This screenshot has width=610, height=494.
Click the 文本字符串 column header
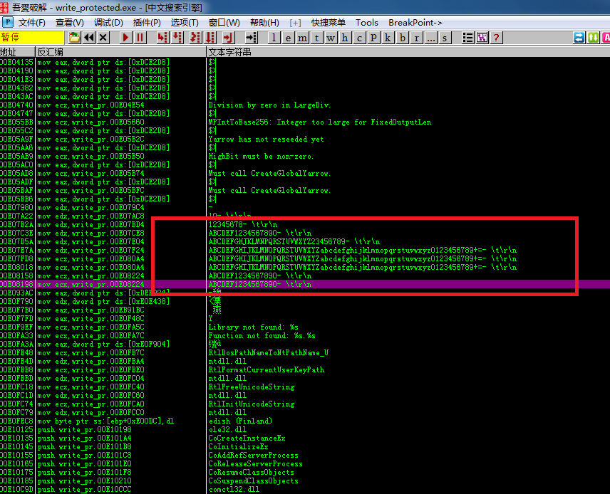(408, 52)
